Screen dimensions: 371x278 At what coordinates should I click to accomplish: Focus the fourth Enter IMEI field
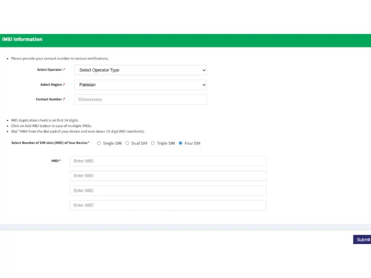[168, 205]
